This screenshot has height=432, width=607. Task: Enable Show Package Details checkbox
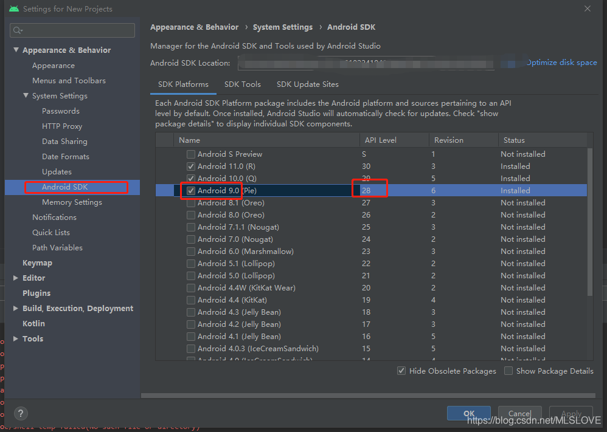(x=508, y=371)
